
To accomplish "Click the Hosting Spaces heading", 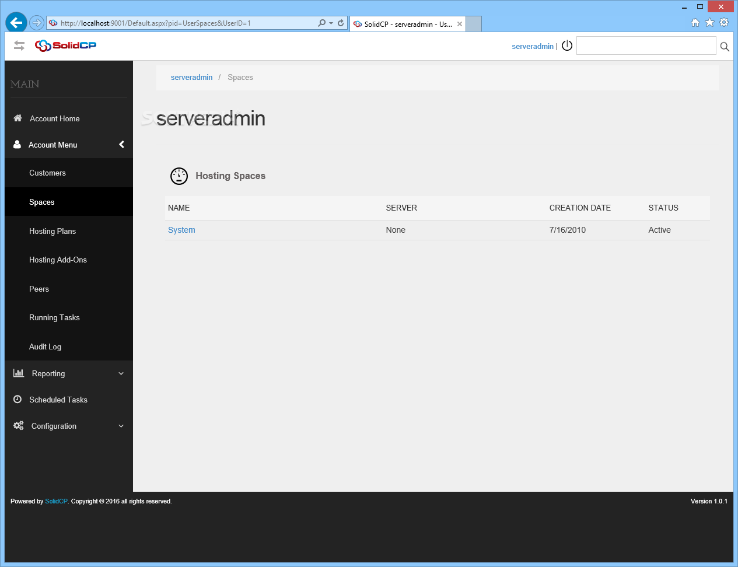I will pos(230,176).
